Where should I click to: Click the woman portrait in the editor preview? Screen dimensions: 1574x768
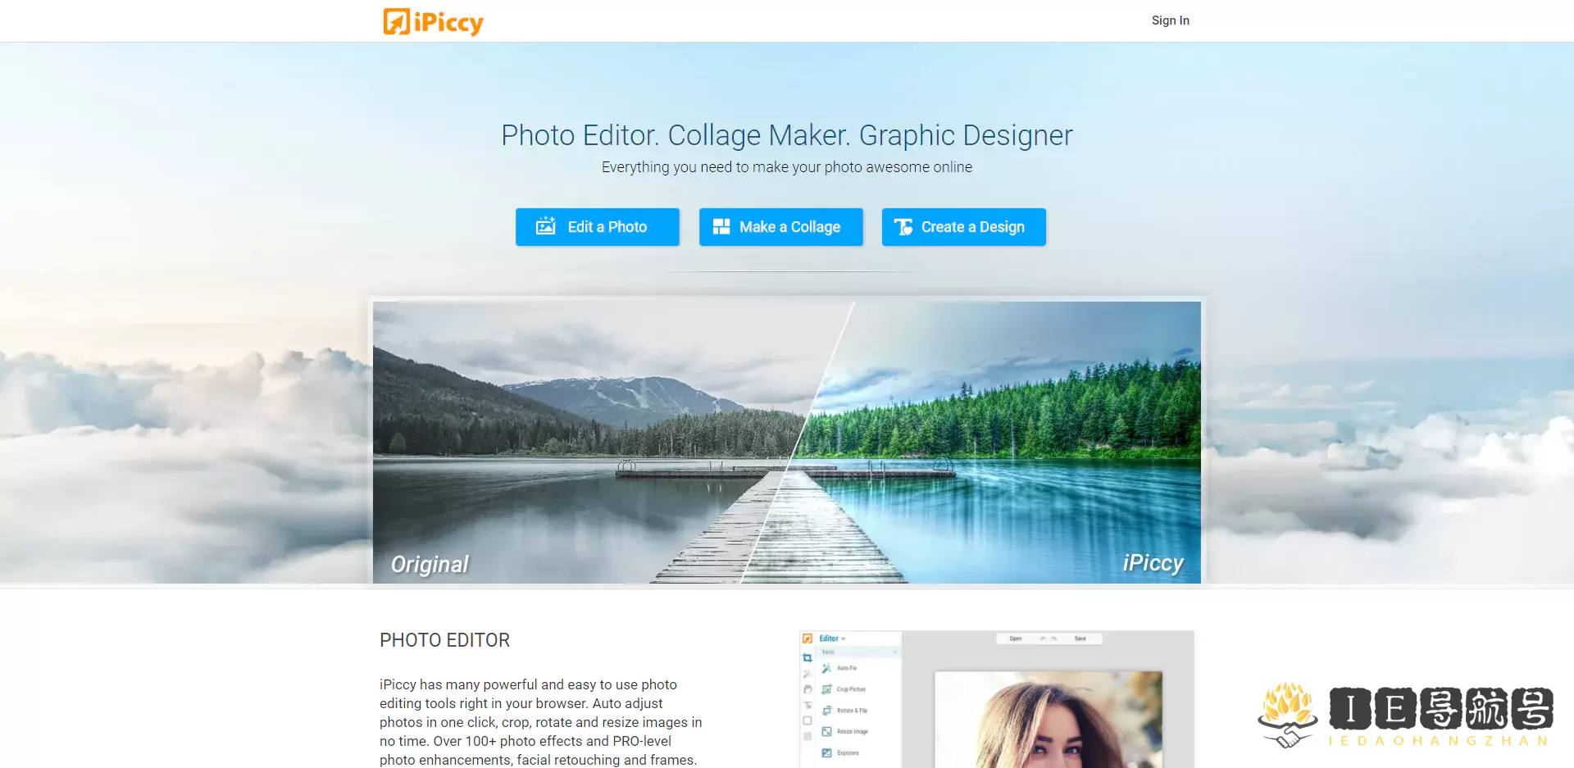[1049, 720]
